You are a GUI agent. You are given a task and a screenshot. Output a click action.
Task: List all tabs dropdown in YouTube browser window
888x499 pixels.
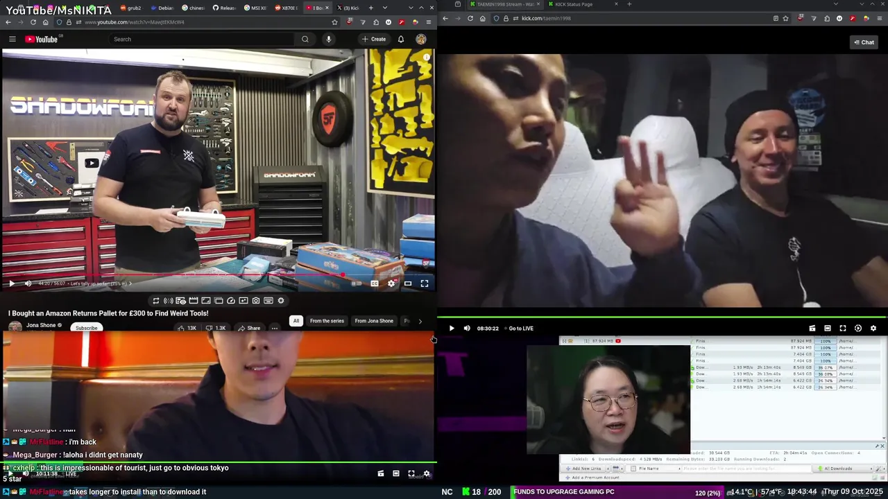(x=385, y=8)
